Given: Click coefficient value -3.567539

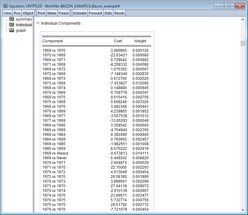Looking at the screenshot, I should click(x=118, y=116).
